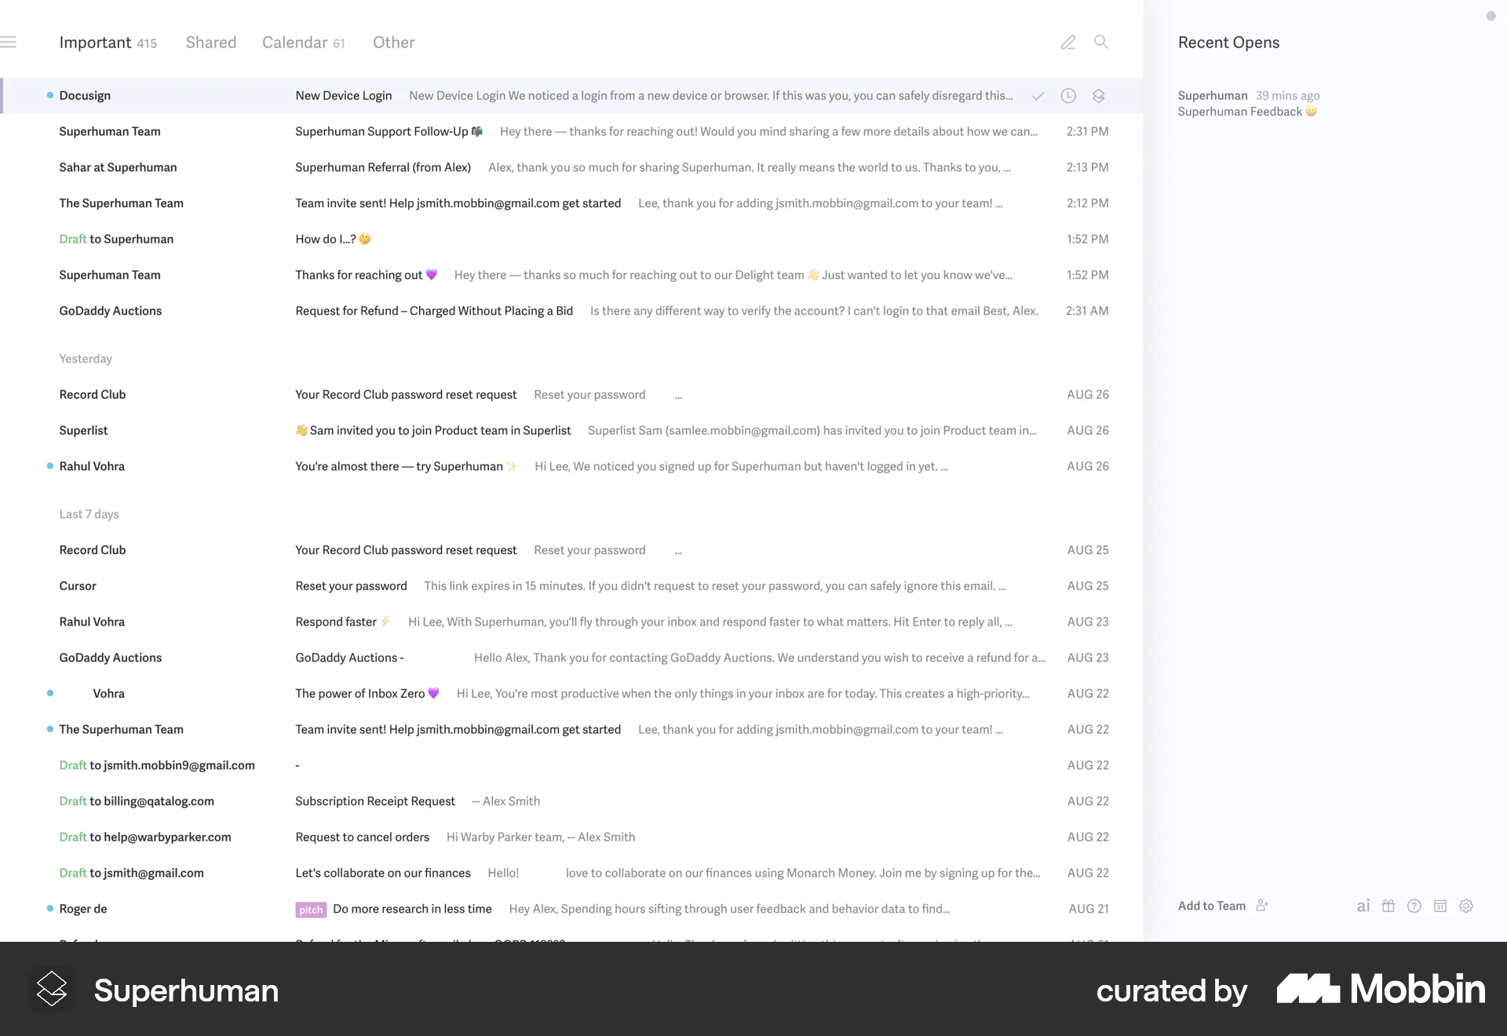Click unread dot on AUG 26 Rahul Vohra row
The height and width of the screenshot is (1036, 1507).
point(50,466)
